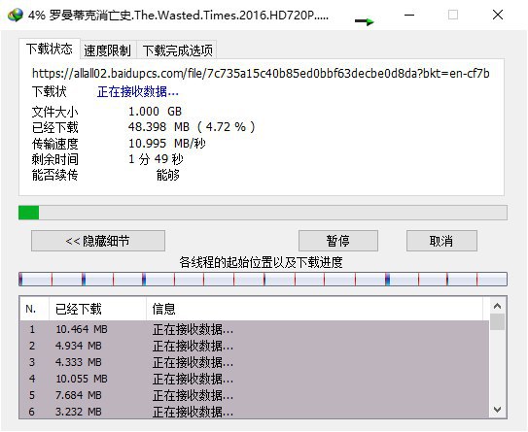Click the 48.398 MB downloaded value
Viewport: 528px width, 432px height.
click(x=192, y=127)
